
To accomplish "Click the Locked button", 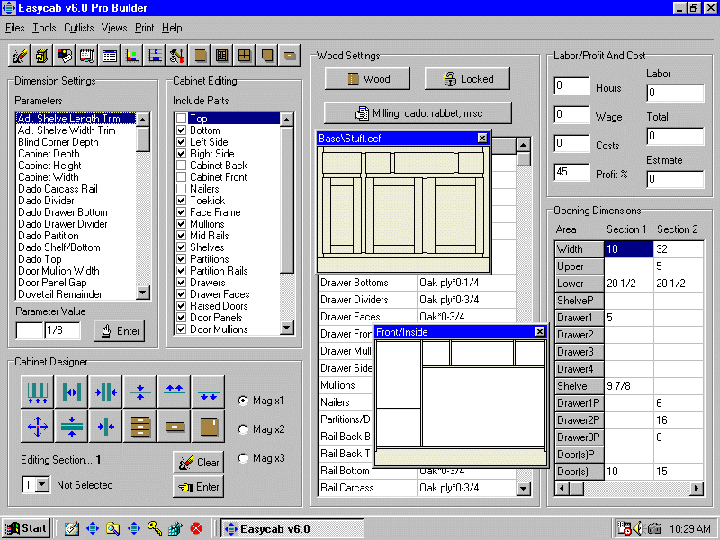I will pyautogui.click(x=467, y=79).
